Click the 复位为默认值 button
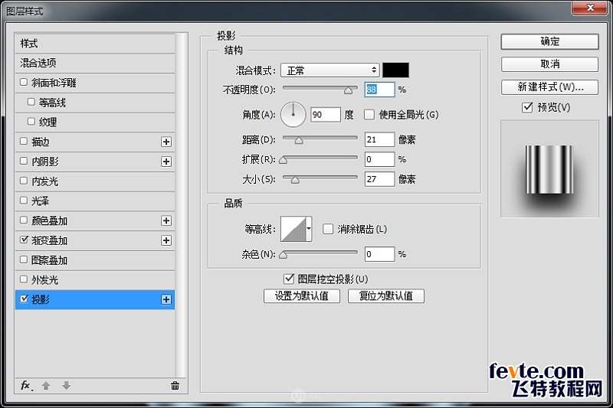The height and width of the screenshot is (408, 613). coord(385,295)
